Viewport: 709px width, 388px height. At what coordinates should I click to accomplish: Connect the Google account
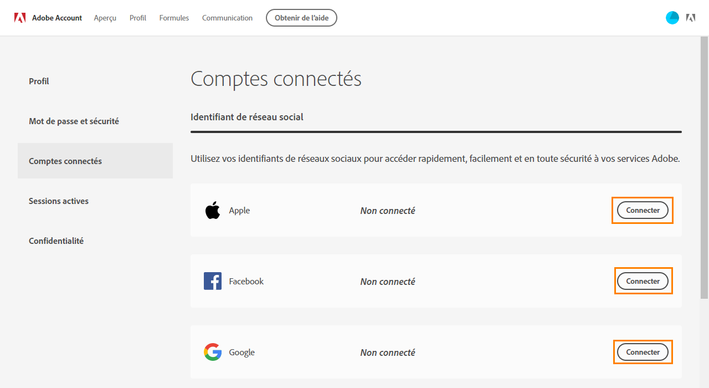pos(643,353)
